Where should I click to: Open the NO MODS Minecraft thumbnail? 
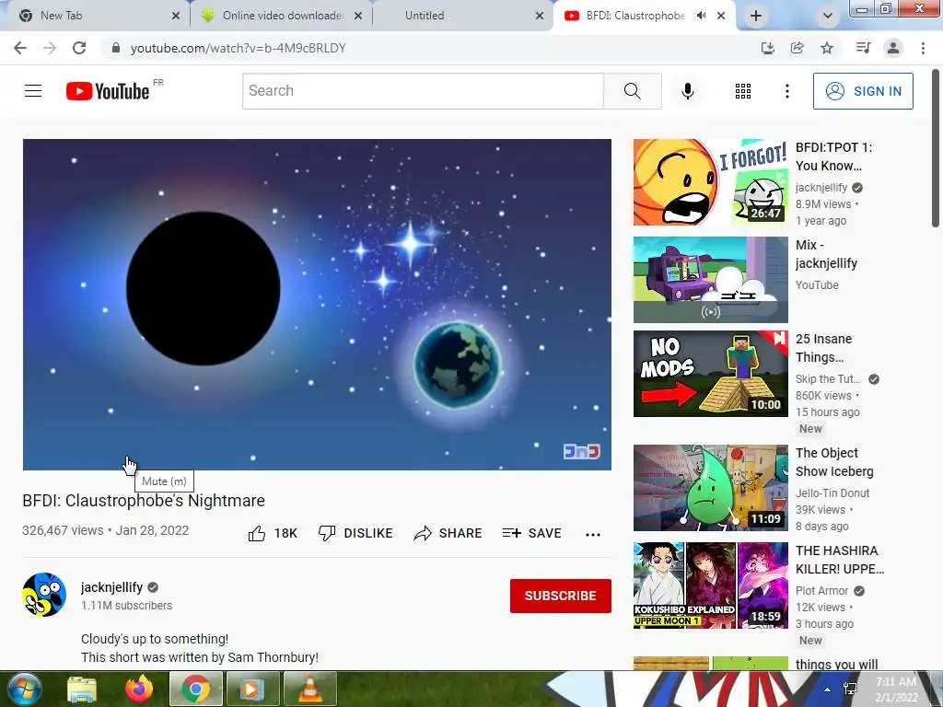point(710,374)
